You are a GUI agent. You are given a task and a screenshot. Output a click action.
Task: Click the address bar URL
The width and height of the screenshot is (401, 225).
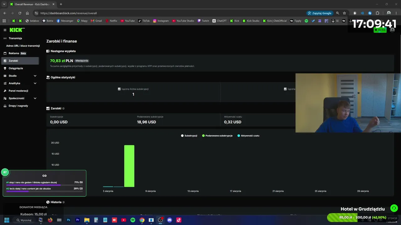69,13
